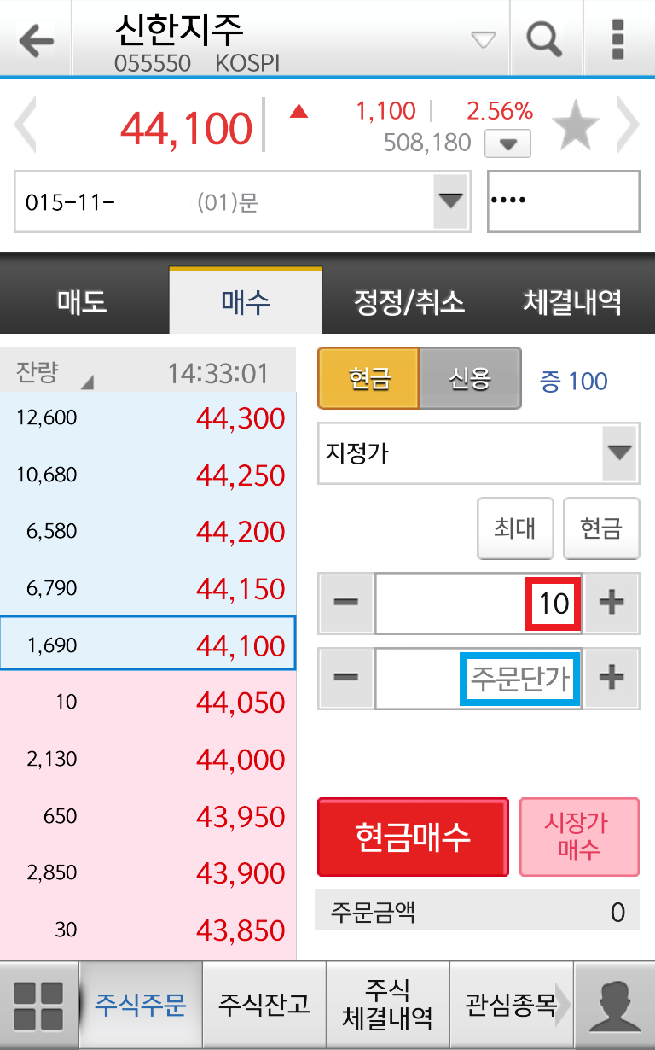Open the three-dot overflow menu

coord(618,38)
